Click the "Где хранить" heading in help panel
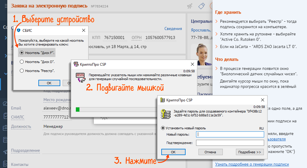The image size is (307, 168). pyautogui.click(x=228, y=12)
